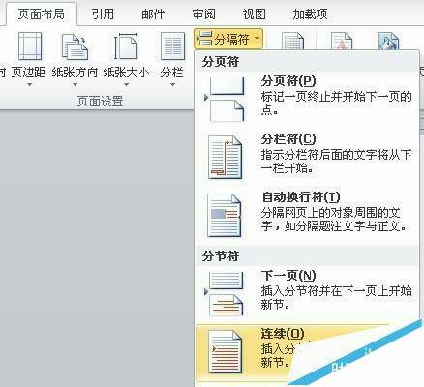The image size is (424, 387).
Task: Choose 分页符(P) page break option
Action: (x=307, y=98)
